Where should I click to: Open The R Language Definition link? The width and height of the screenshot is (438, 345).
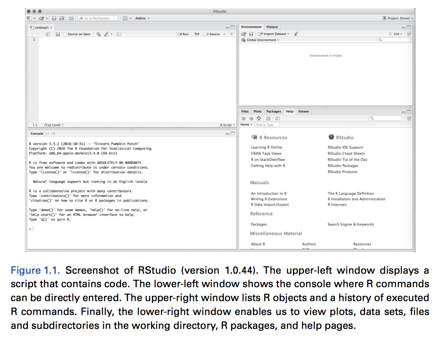pyautogui.click(x=351, y=193)
